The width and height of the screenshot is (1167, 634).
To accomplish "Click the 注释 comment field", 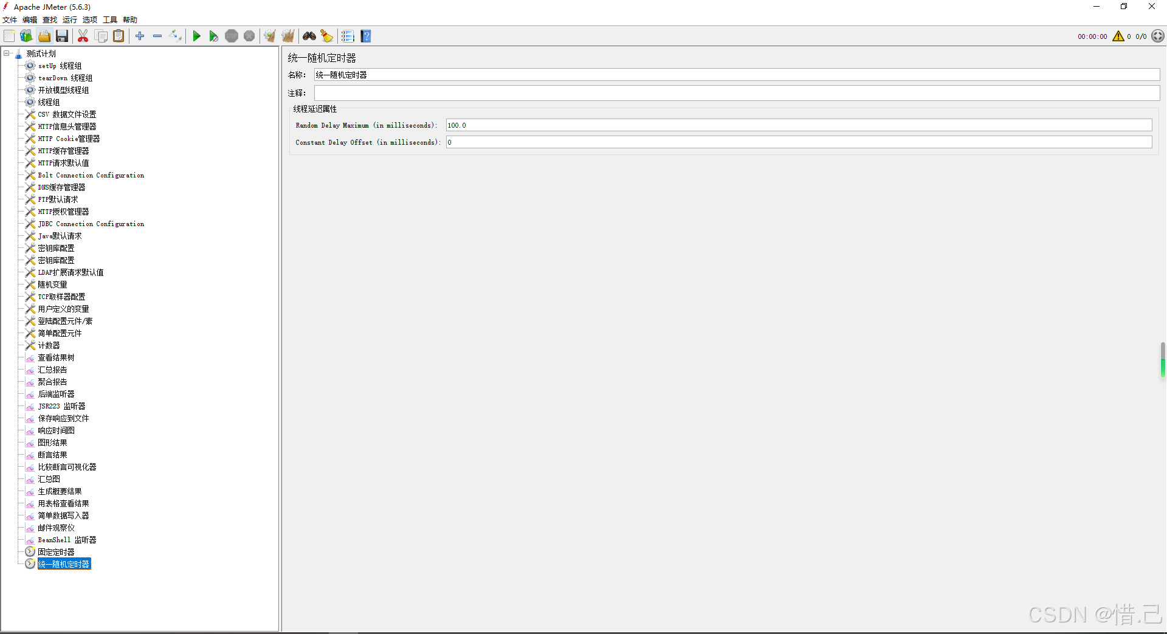I will click(737, 93).
